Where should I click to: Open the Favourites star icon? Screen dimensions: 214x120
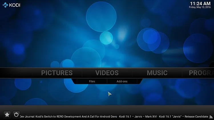pos(7,115)
